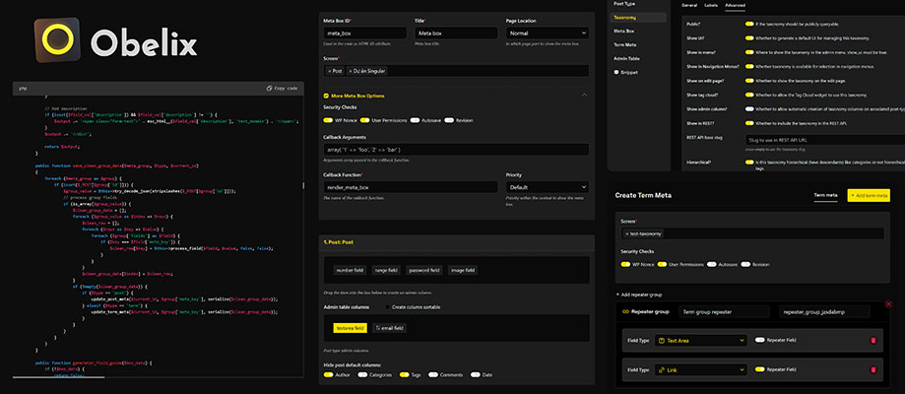Toggle Autosave in Term Meta security checks
Screen dimensions: 905x394
pos(713,264)
